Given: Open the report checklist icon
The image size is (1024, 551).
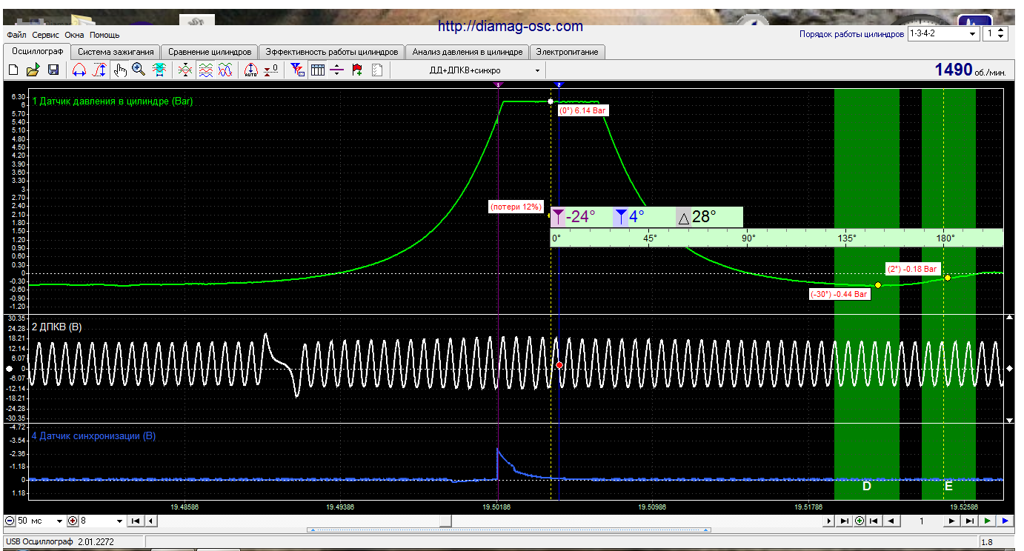Looking at the screenshot, I should pyautogui.click(x=376, y=70).
